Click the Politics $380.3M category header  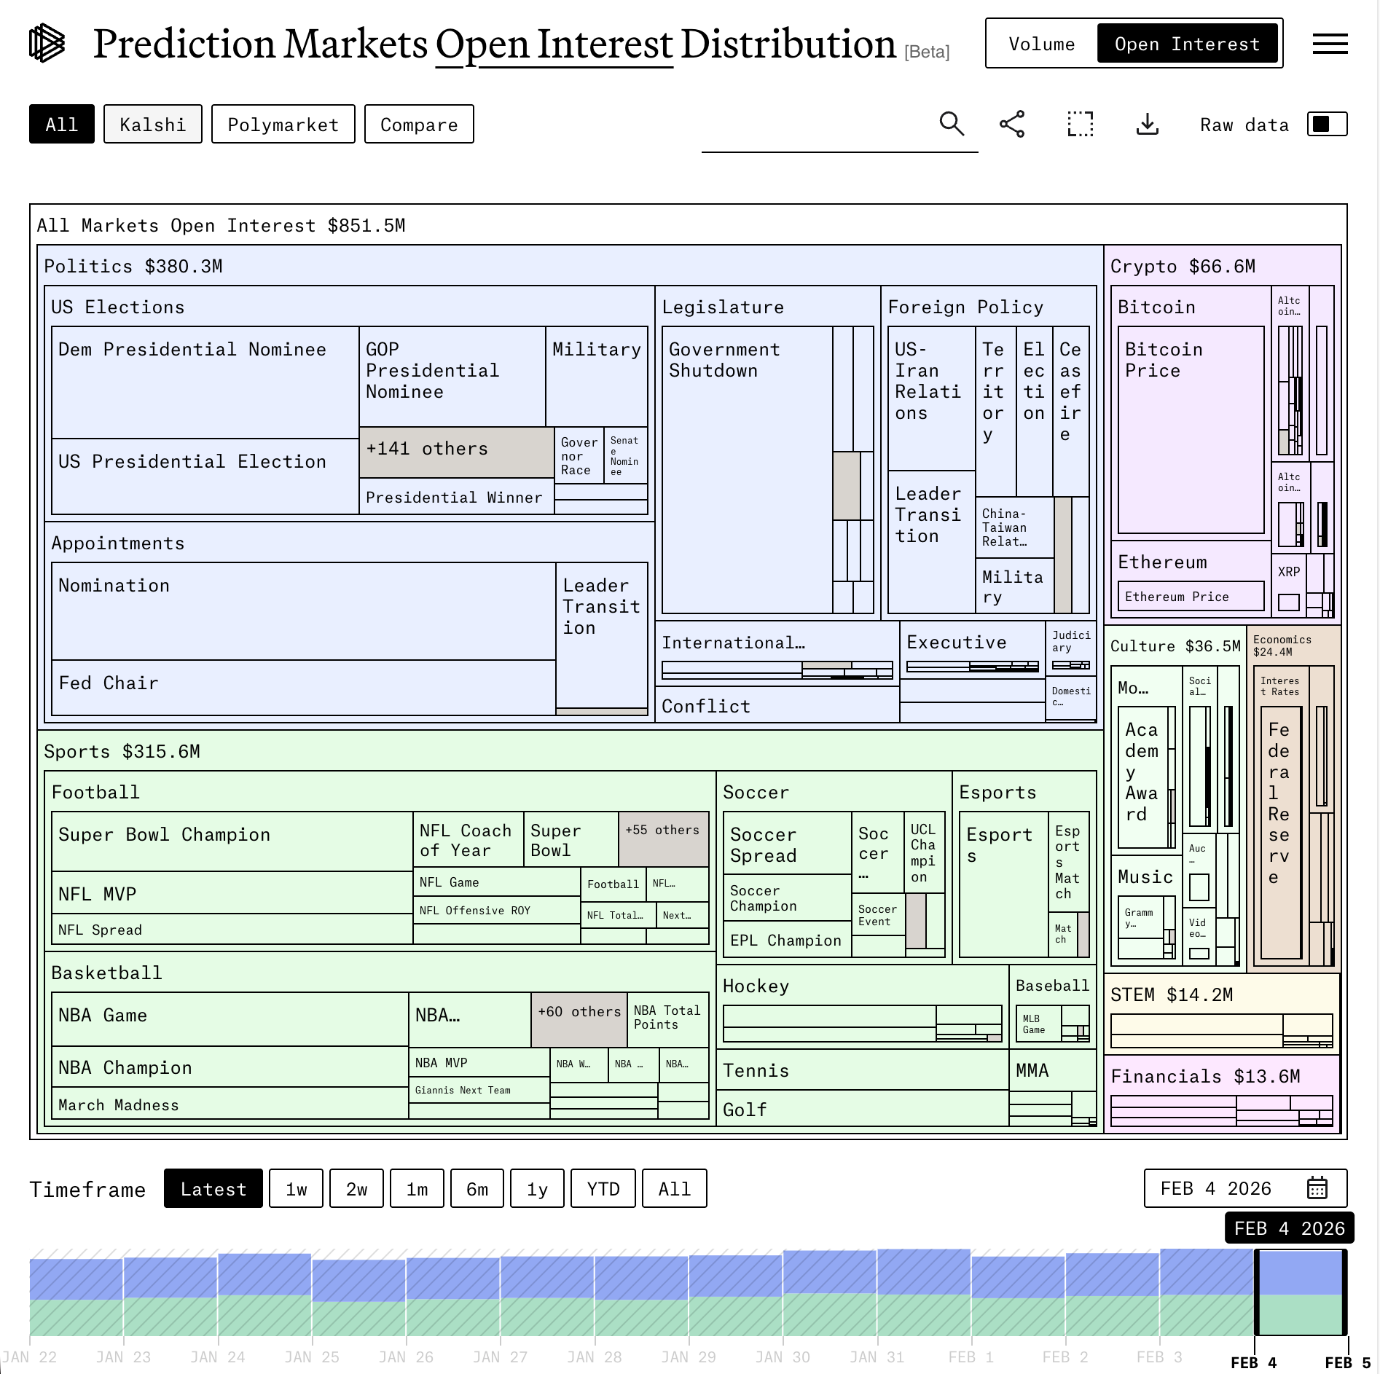[133, 266]
